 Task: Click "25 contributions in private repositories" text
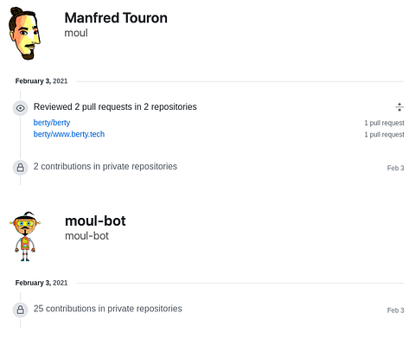[x=107, y=309]
